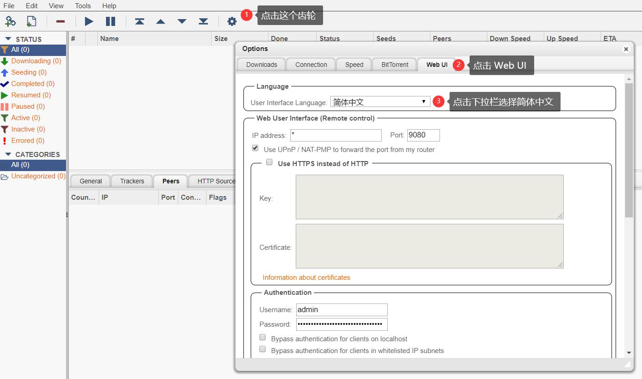Click the HTTPS Key text area

[430, 197]
